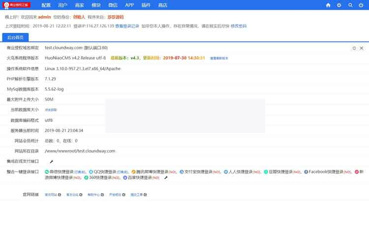Click 查看最新版本 link next to update time

[x=219, y=58]
